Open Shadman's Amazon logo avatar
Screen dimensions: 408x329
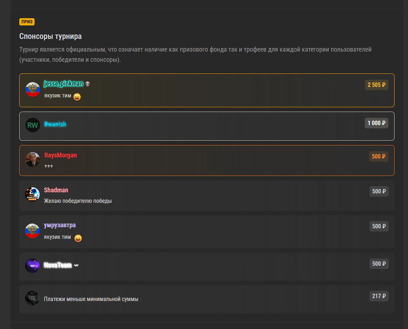point(33,194)
